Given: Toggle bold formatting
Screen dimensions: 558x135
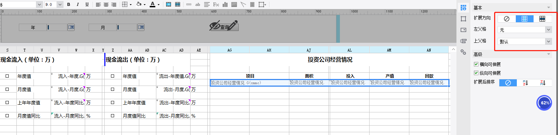Looking at the screenshot, I should point(68,5).
